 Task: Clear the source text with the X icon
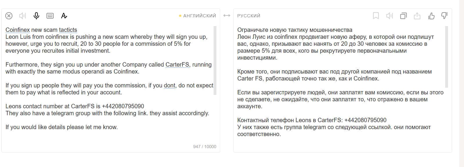tap(9, 16)
